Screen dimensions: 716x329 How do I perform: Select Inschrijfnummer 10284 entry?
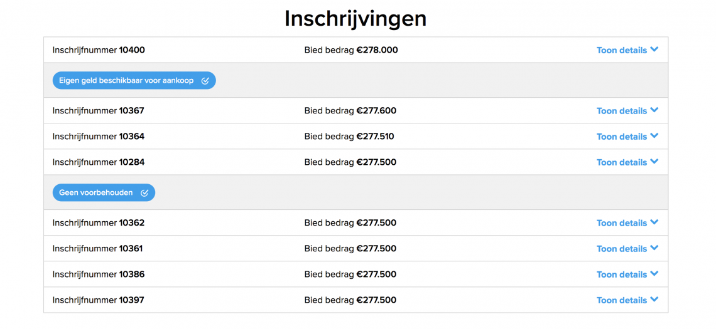coord(98,162)
